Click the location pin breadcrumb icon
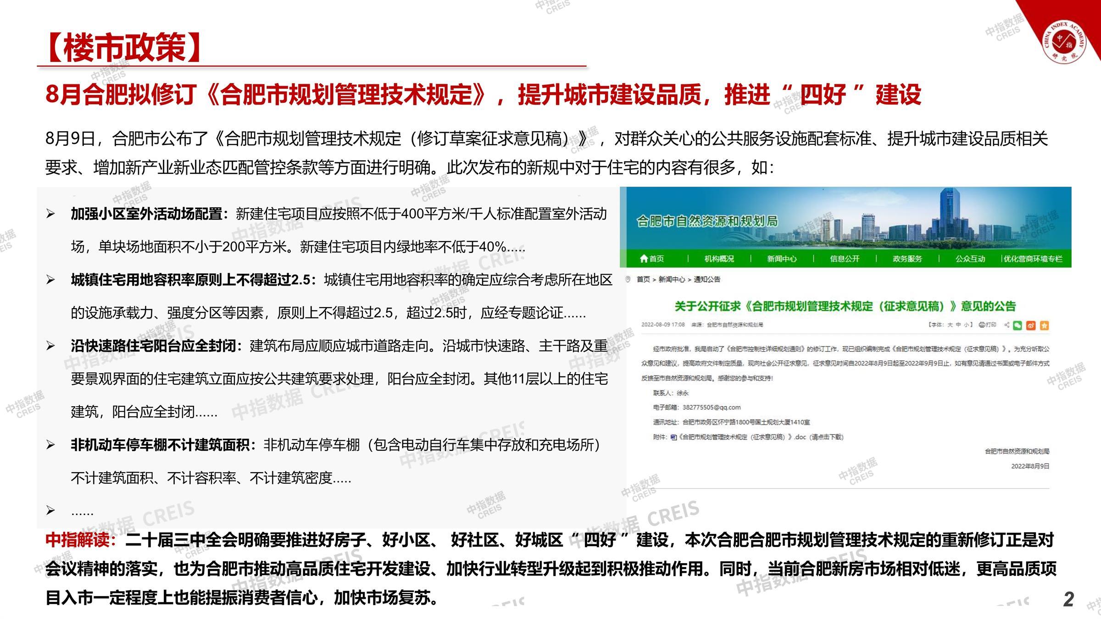 (x=628, y=279)
